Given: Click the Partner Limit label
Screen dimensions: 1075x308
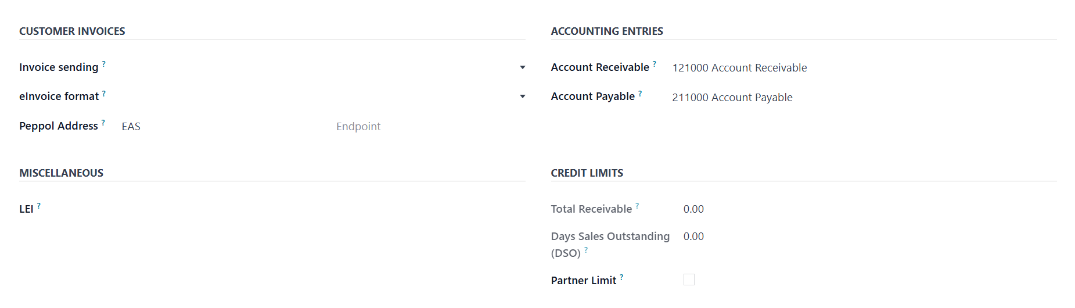Looking at the screenshot, I should (583, 281).
